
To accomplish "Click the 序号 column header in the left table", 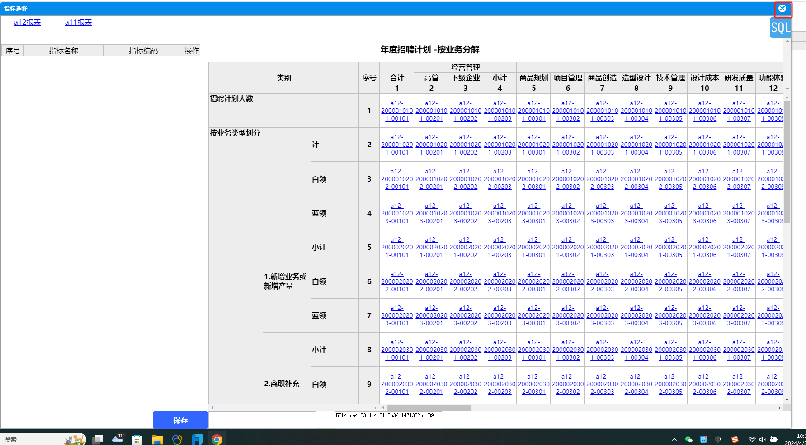I will tap(13, 51).
